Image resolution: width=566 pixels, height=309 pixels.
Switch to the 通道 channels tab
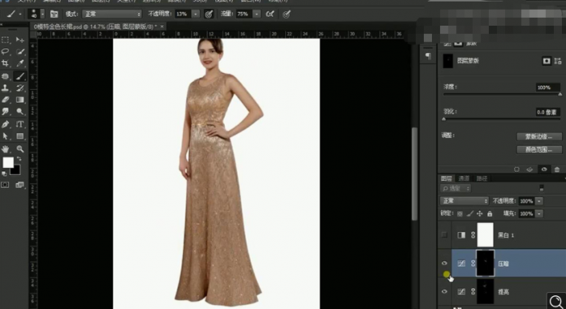(464, 178)
